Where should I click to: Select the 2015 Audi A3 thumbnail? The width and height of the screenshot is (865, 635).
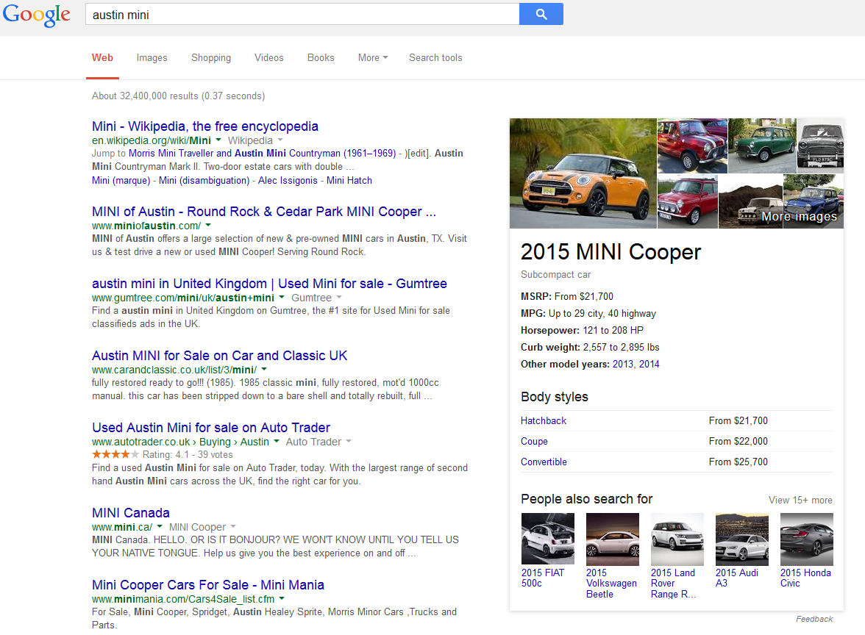pos(741,539)
